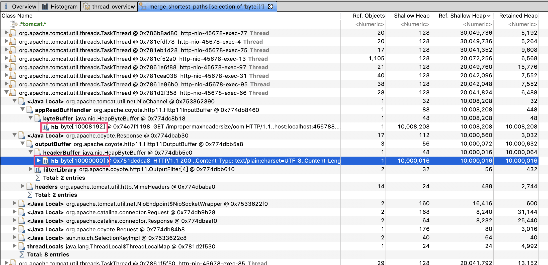This screenshot has width=548, height=265.
Task: Switch to the Histogram tab
Action: [x=64, y=7]
